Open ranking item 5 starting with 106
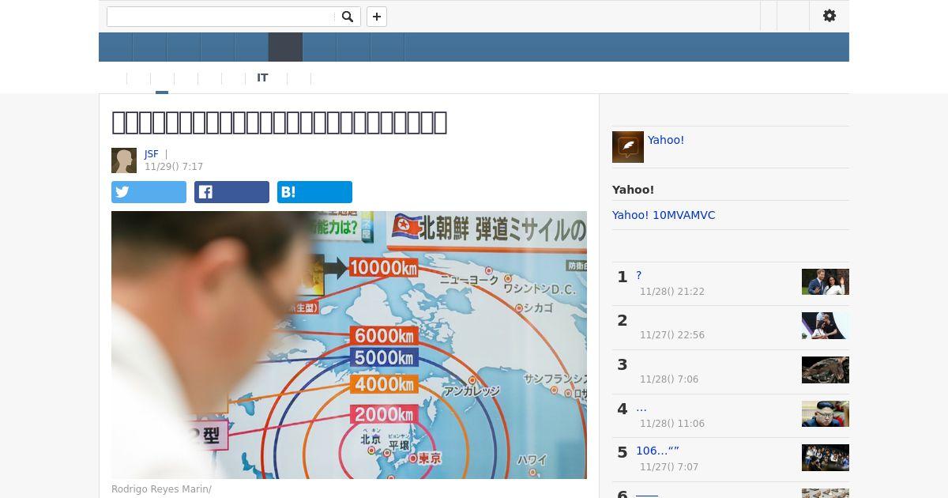The height and width of the screenshot is (498, 948). (657, 451)
